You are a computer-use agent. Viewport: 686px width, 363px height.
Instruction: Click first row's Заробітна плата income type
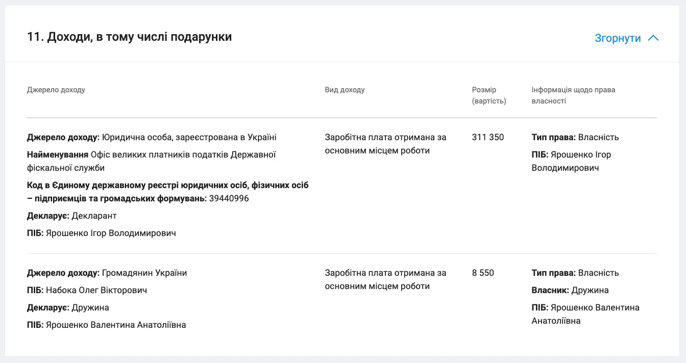coord(385,144)
